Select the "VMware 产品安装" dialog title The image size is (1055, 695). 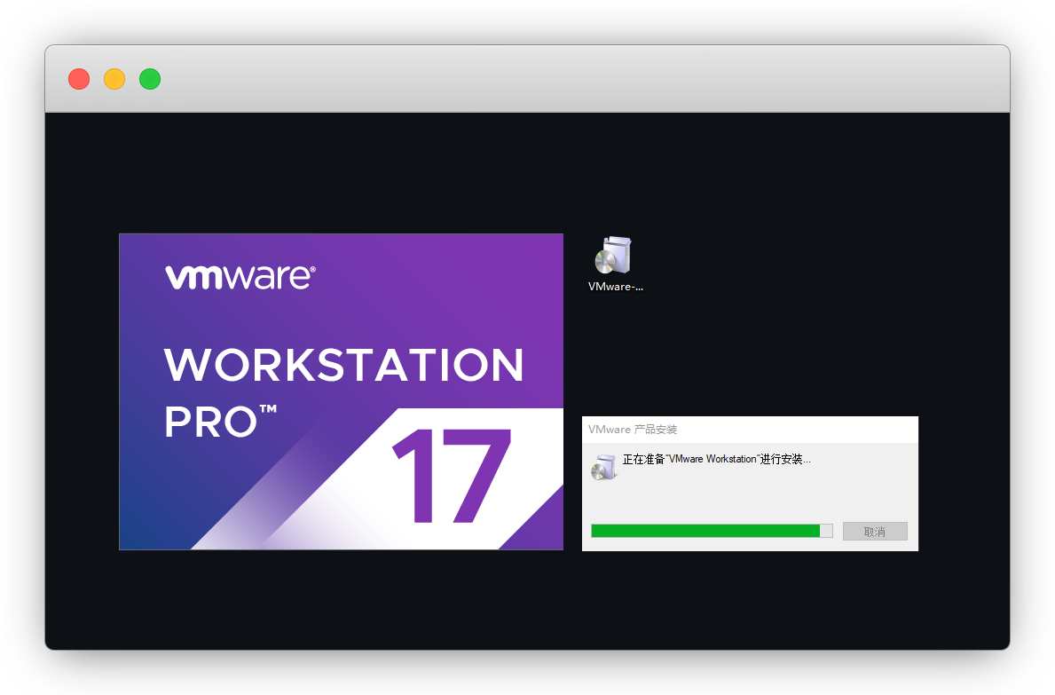[x=633, y=430]
